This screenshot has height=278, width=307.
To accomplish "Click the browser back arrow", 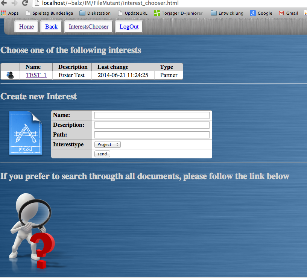I will 4,4.
